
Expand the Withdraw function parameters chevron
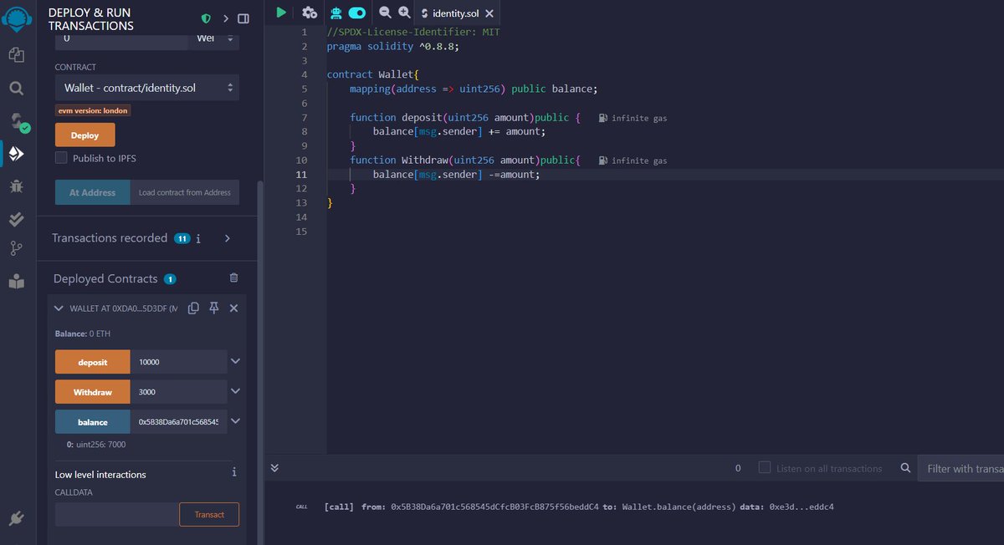[x=236, y=391]
